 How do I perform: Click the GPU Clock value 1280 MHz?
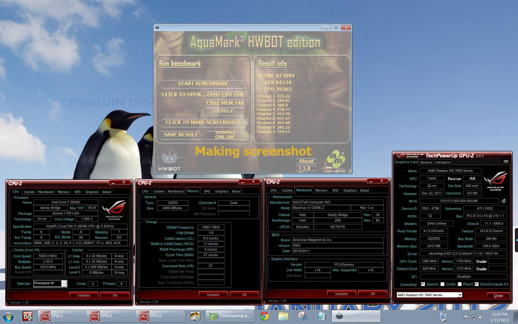tap(429, 261)
